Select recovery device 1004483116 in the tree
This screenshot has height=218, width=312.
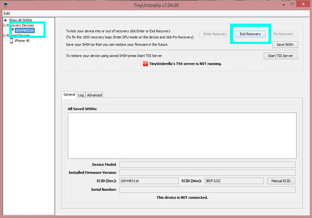coord(25,30)
